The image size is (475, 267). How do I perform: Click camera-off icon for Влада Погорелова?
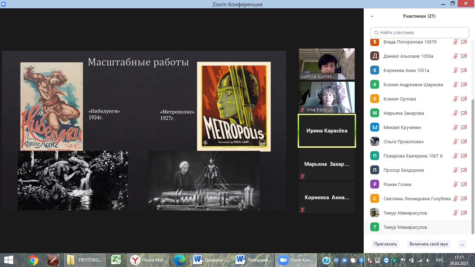pos(464,42)
